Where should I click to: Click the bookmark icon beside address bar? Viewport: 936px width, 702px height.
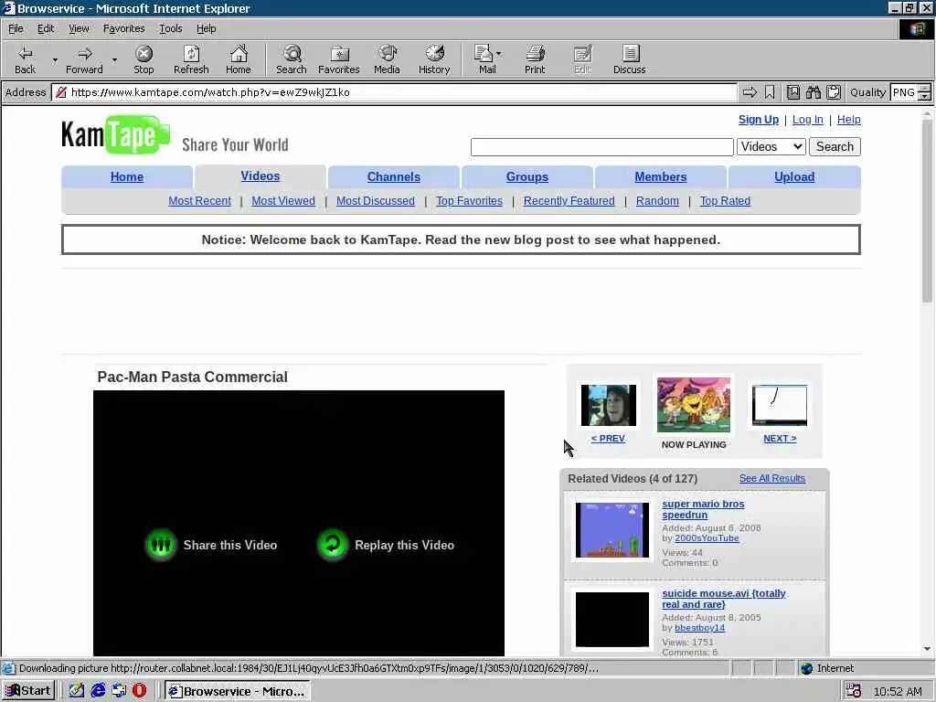click(x=770, y=92)
